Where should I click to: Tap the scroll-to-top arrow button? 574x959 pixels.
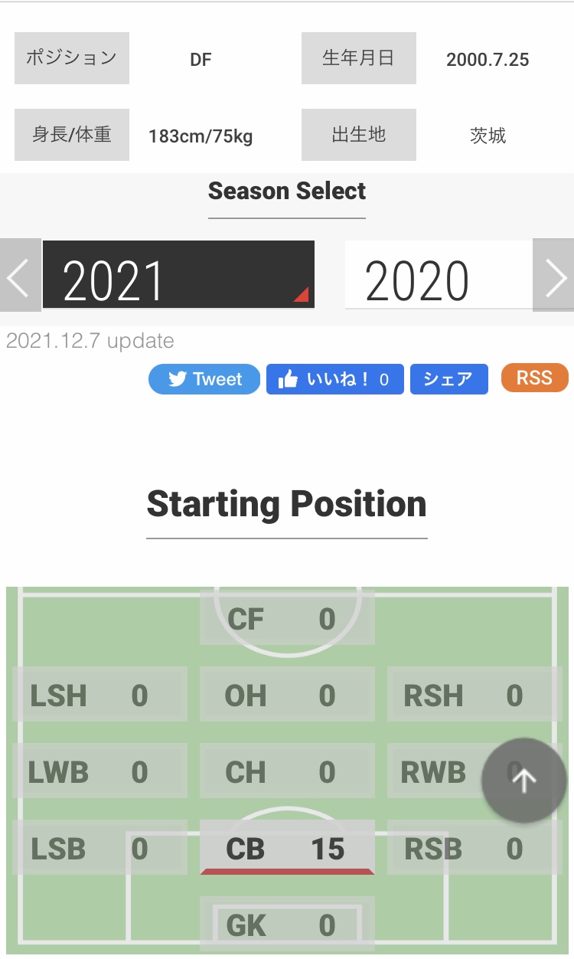(x=524, y=781)
